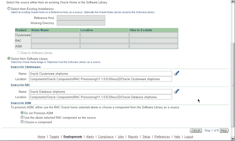
Task: Tick the Save to Software Library checkbox
Action: pos(19,52)
